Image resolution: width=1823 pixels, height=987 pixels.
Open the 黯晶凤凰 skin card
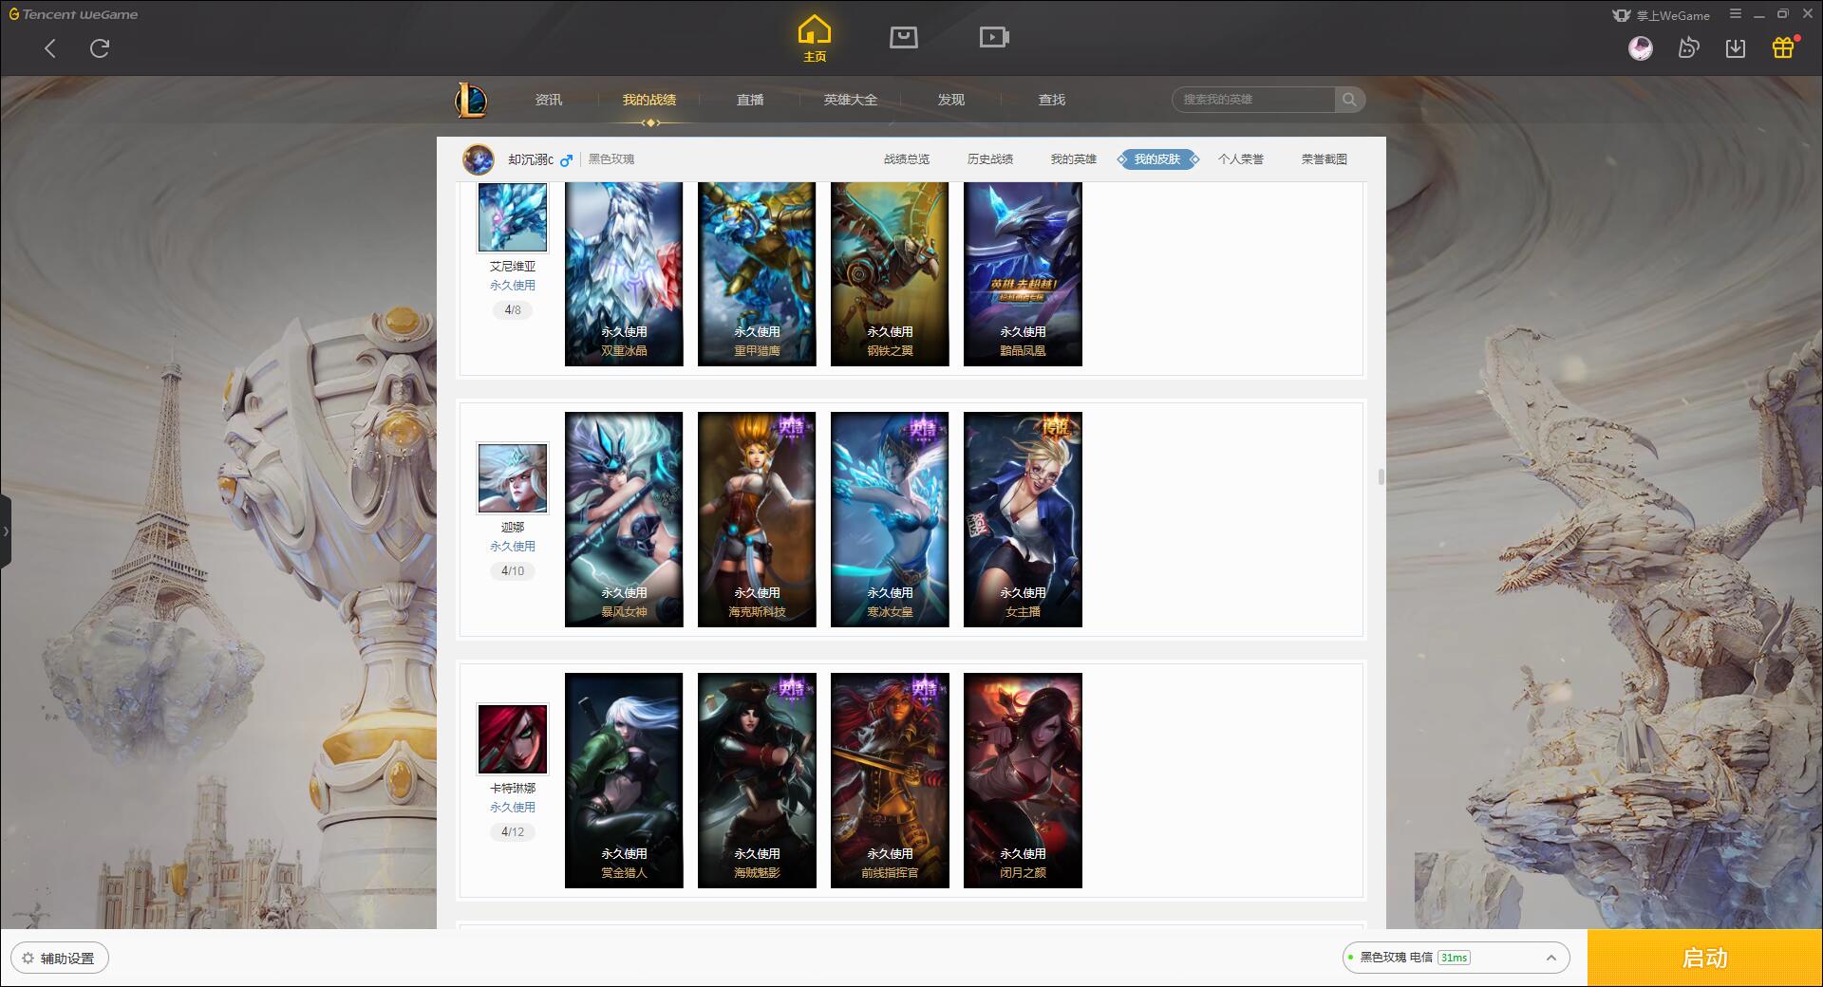point(1023,273)
